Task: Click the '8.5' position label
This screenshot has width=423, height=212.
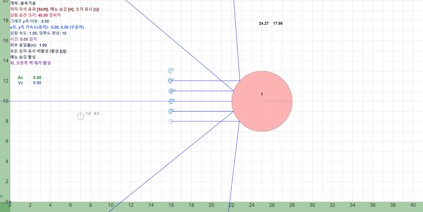Action: (x=96, y=113)
